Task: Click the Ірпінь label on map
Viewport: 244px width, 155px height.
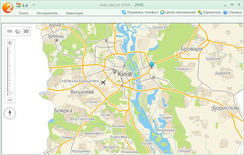Action: (x=56, y=36)
